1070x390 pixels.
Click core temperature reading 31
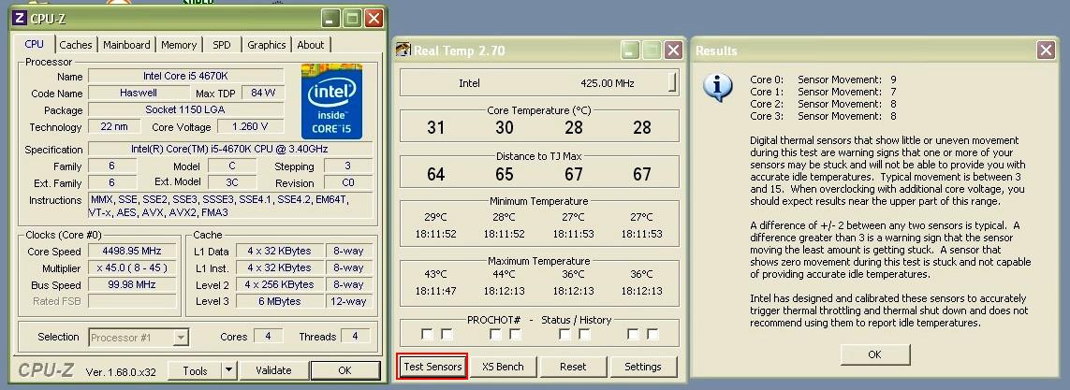coord(436,127)
